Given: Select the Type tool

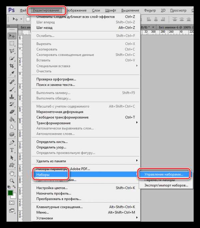Looking at the screenshot, I should tap(12, 150).
